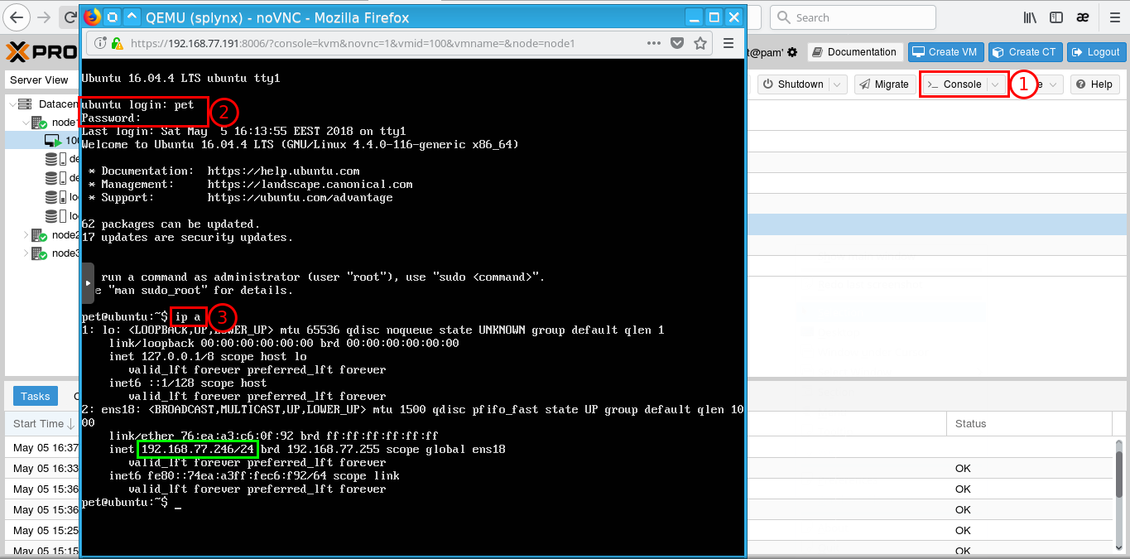The image size is (1130, 559).
Task: Go back in the main browser window
Action: 18,17
